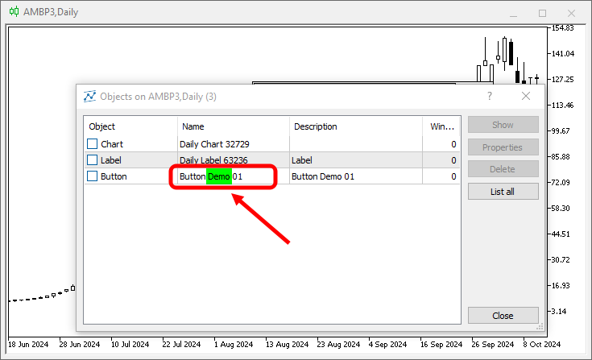Screen dimensions: 592x360
Task: Click the 3.14 price scale label
Action: pyautogui.click(x=559, y=312)
